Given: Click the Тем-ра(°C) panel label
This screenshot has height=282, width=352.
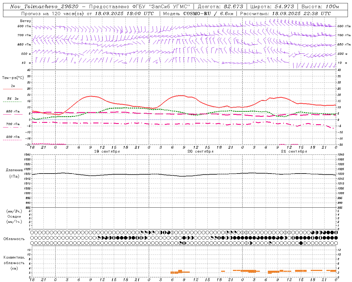Looking at the screenshot, I should (x=13, y=78).
